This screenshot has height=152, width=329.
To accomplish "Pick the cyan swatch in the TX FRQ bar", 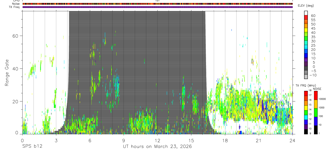I will coord(306,117).
